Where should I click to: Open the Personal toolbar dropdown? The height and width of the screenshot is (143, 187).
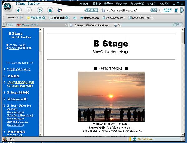point(13,18)
